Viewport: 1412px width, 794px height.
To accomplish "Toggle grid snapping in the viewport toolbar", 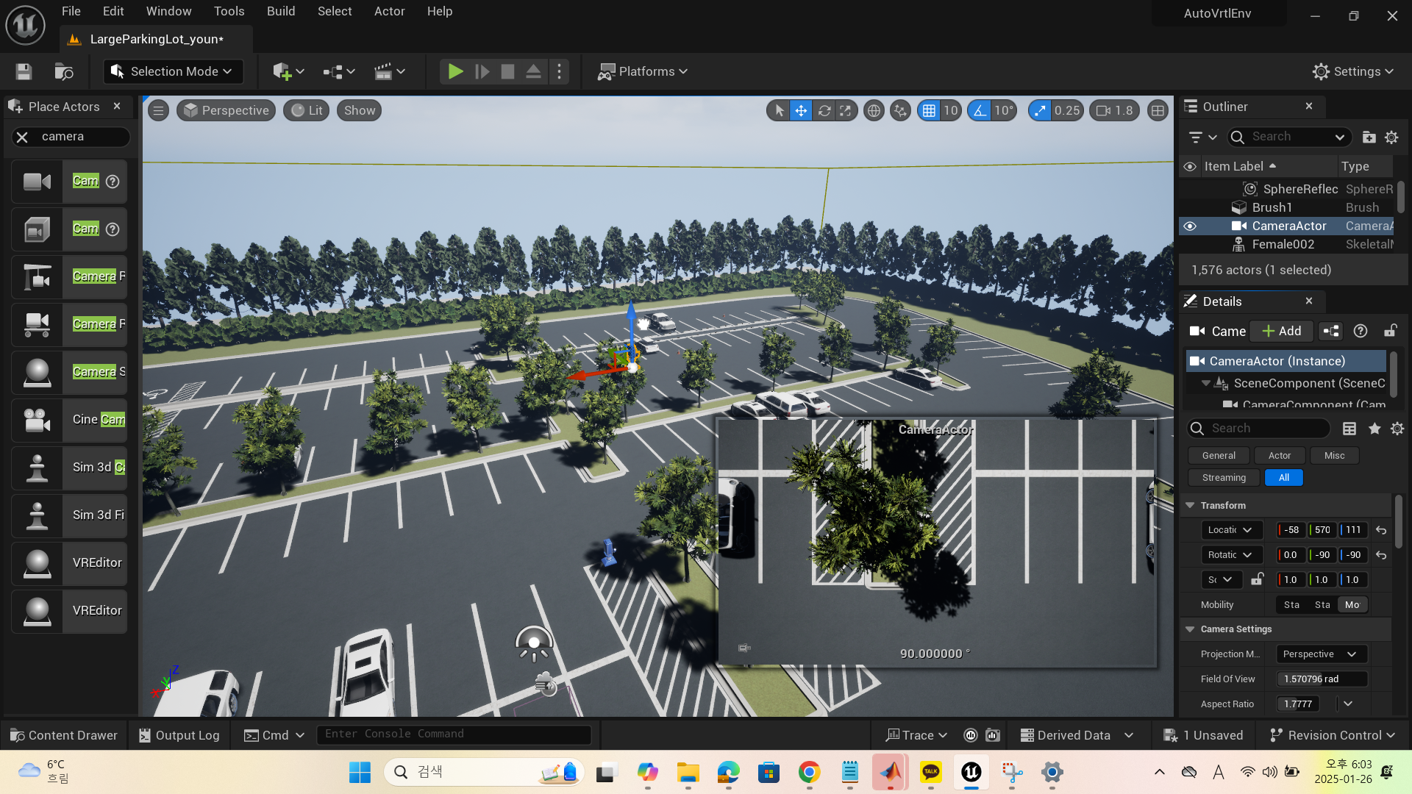I will (930, 110).
